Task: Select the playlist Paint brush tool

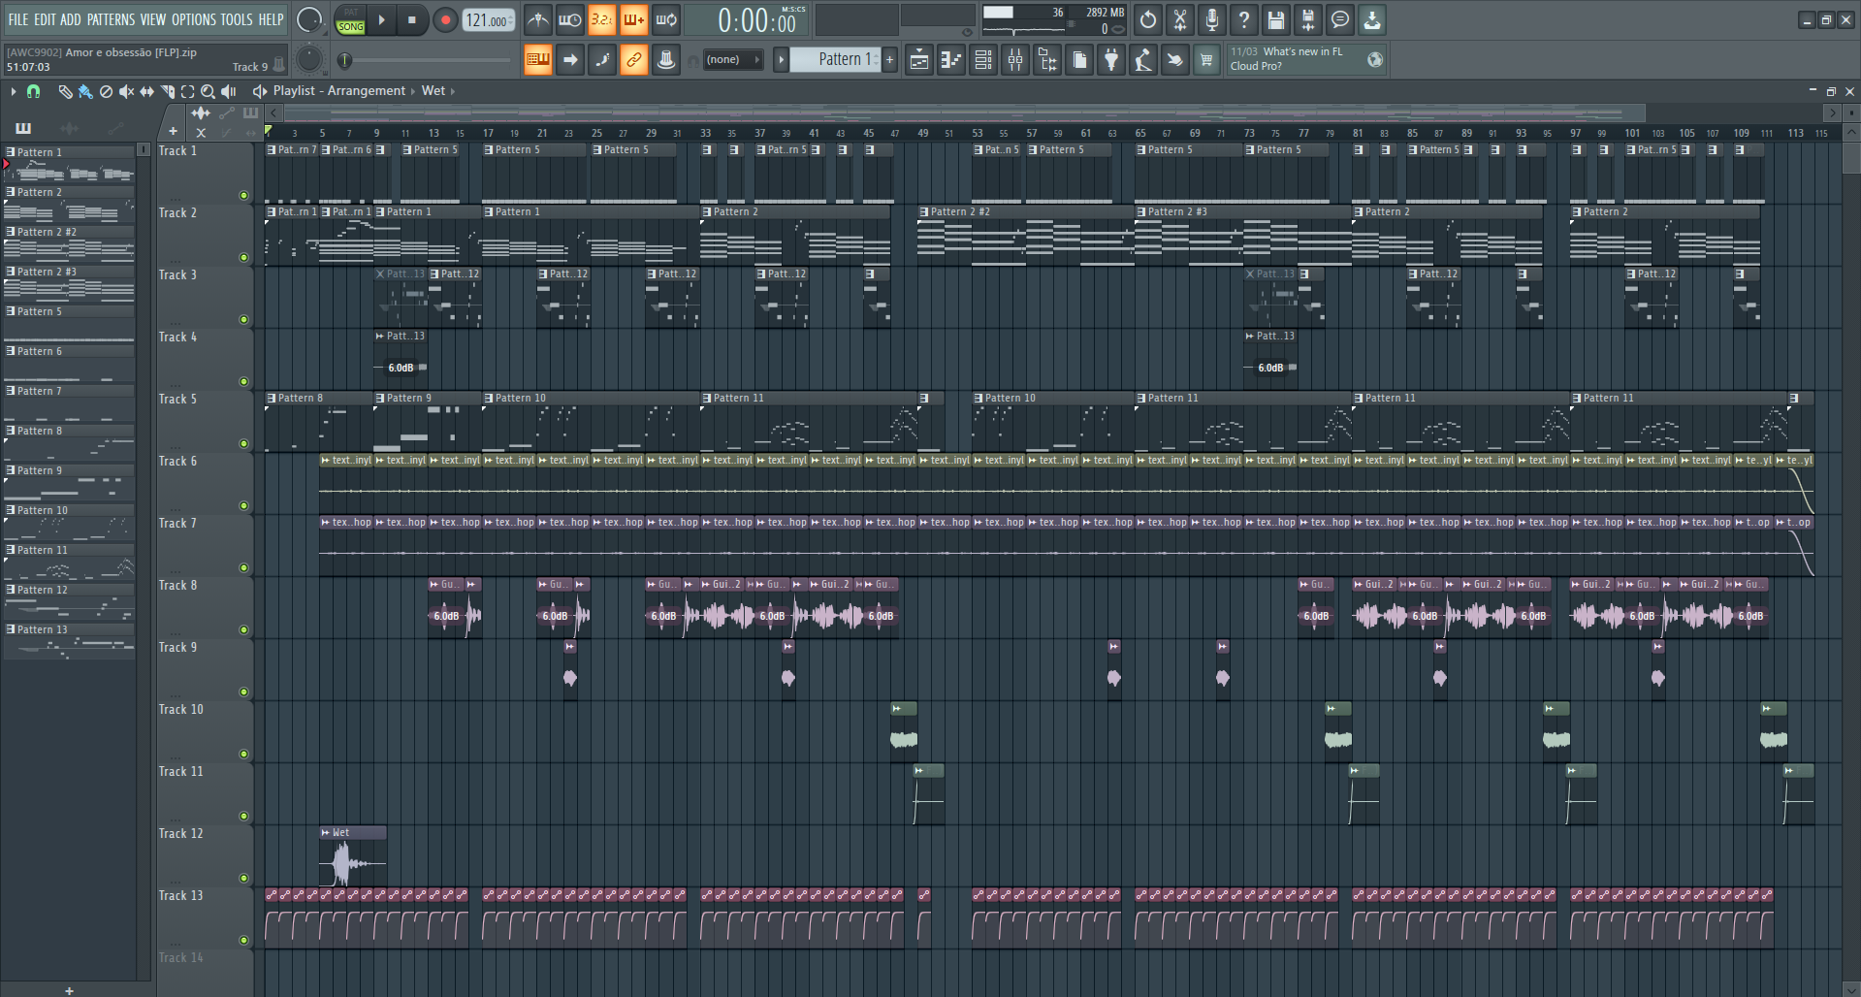Action: [x=85, y=91]
